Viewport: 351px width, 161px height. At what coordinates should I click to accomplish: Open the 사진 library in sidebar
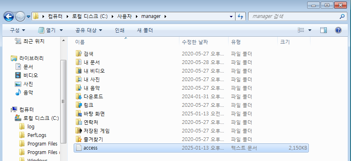point(28,84)
